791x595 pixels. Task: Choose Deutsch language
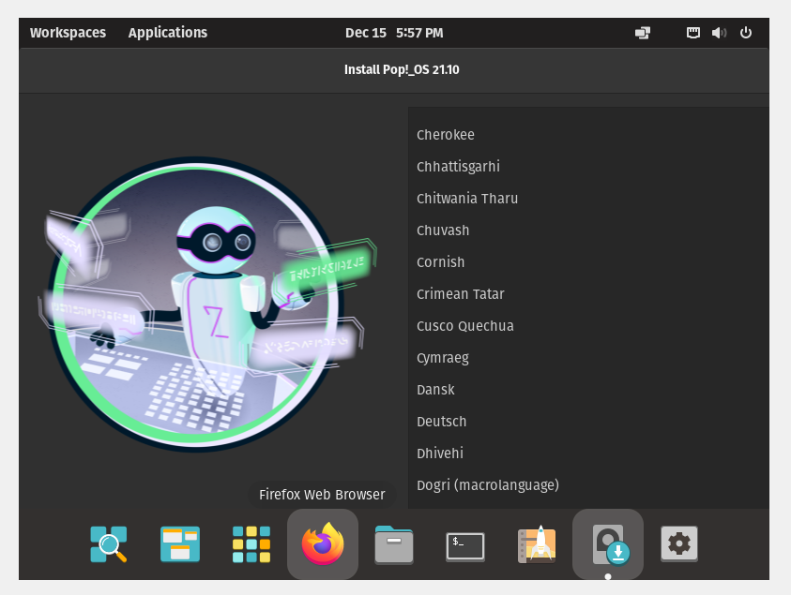588,422
